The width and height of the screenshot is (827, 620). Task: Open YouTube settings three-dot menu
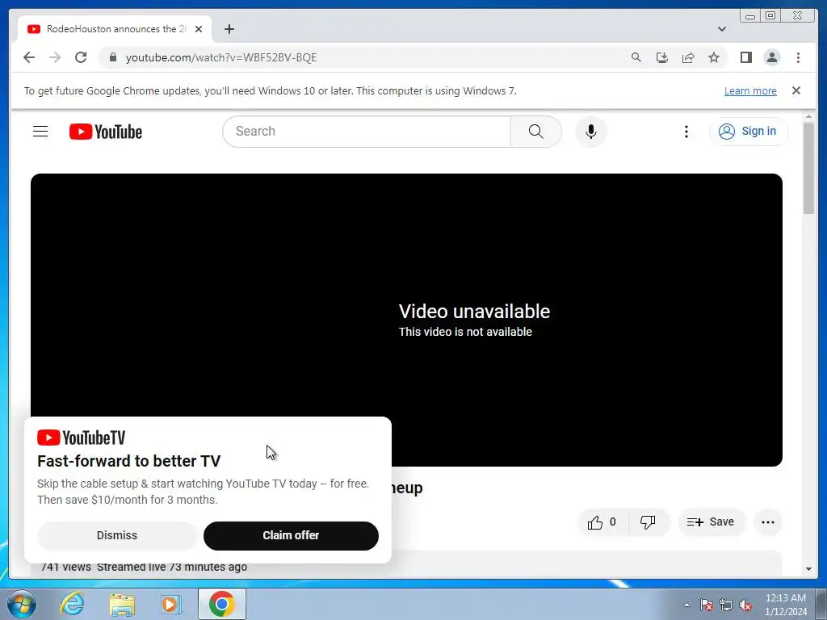[x=686, y=132]
